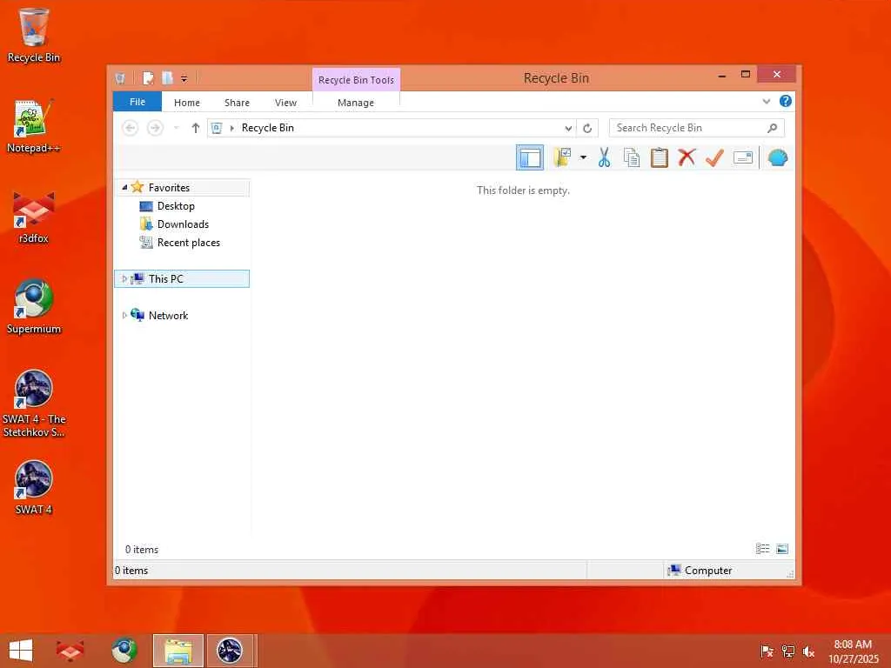The height and width of the screenshot is (668, 891).
Task: Open the File ribbon tab
Action: click(137, 102)
